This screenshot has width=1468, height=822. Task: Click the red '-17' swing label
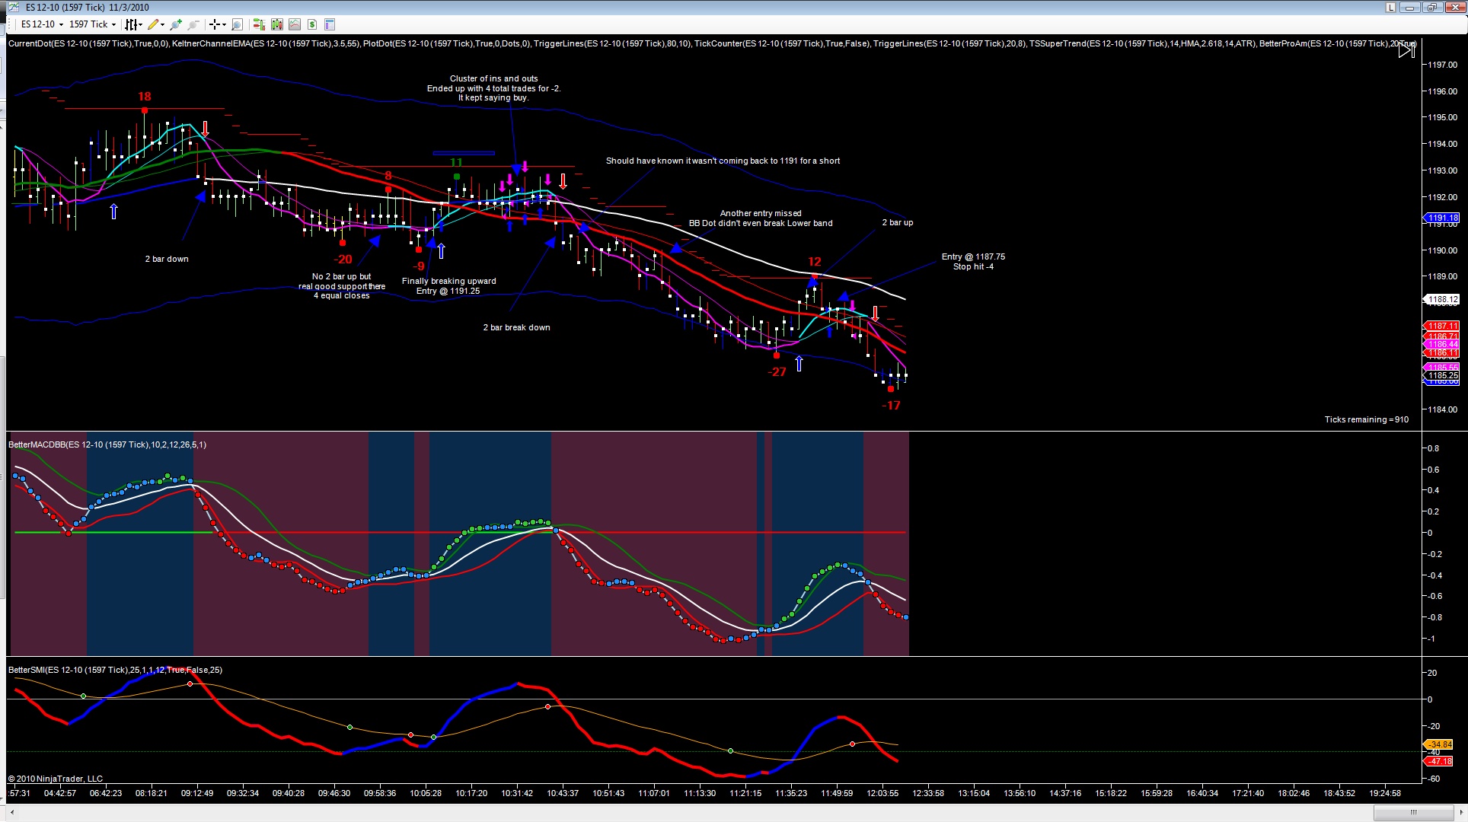[x=891, y=406]
